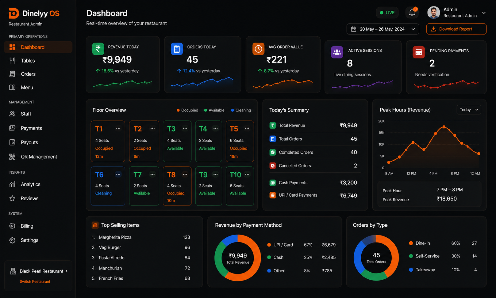Viewport: 496px width, 298px height.
Task: Click the Revenue by Payment Method donut chart
Action: (238, 258)
